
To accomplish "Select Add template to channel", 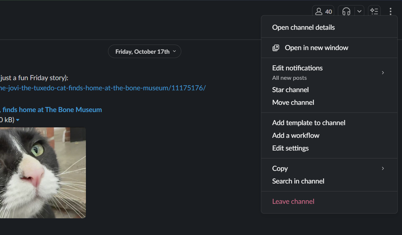I will click(x=308, y=123).
